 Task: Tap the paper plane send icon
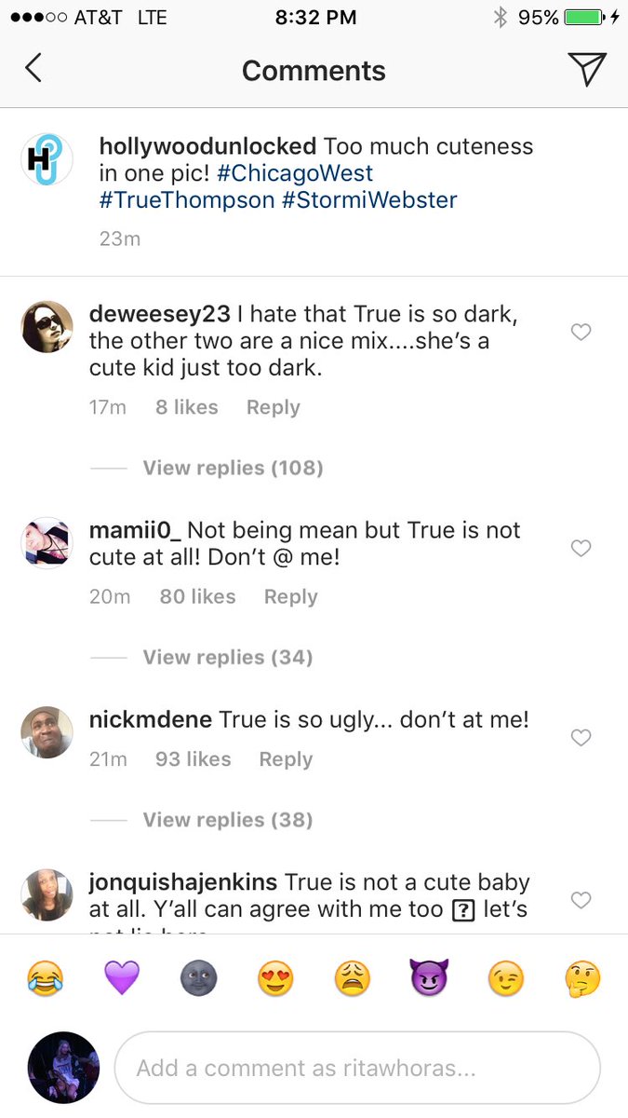(586, 69)
